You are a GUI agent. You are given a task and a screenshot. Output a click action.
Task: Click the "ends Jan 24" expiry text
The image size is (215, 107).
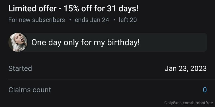click(x=92, y=20)
